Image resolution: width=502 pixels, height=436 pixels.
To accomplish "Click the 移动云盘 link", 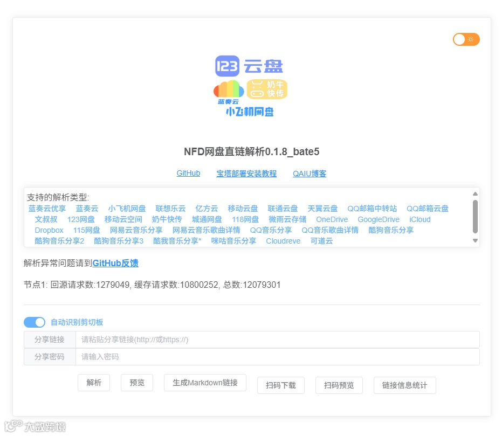I will pyautogui.click(x=243, y=209).
